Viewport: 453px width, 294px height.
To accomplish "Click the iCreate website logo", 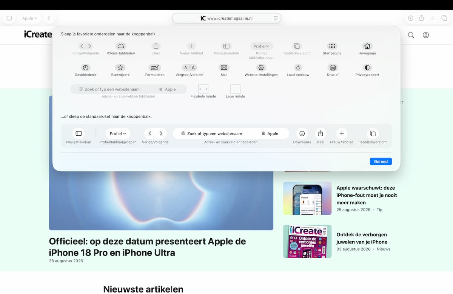I will pos(38,34).
